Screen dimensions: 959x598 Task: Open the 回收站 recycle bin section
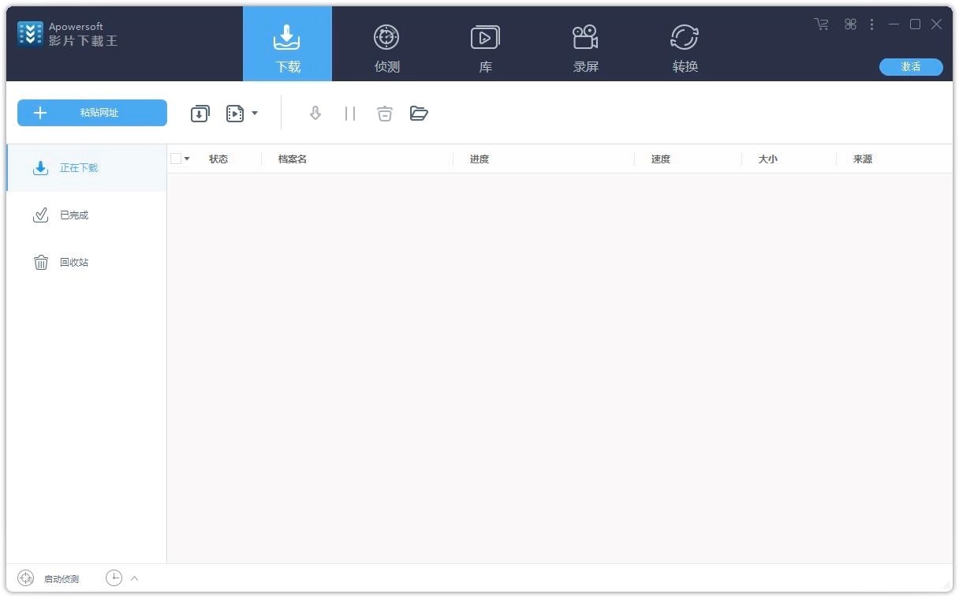pos(74,262)
